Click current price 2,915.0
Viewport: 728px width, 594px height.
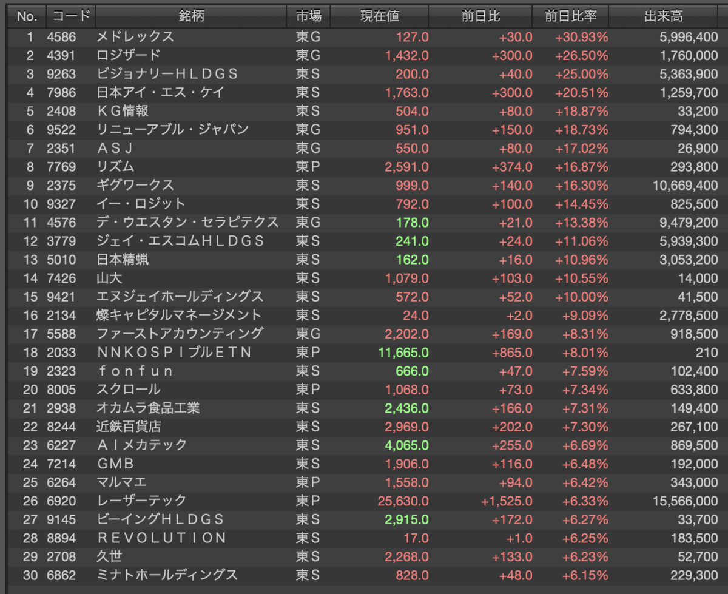[x=406, y=519]
